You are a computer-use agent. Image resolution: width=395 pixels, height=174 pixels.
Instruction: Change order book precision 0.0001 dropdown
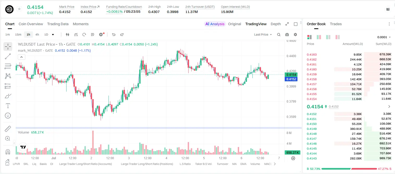point(384,37)
